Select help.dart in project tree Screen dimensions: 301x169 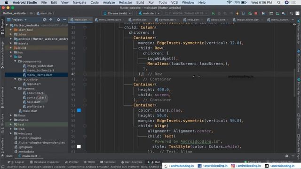(32, 102)
